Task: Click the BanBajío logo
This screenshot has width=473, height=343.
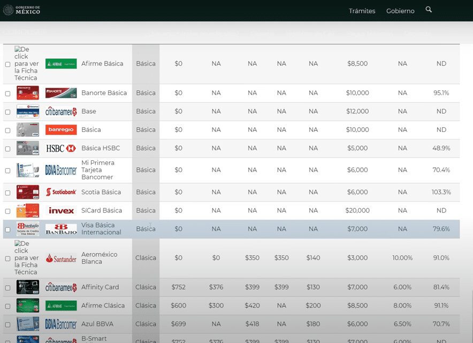Action: (x=61, y=229)
